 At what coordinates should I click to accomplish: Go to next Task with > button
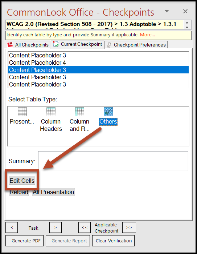pos(56,227)
